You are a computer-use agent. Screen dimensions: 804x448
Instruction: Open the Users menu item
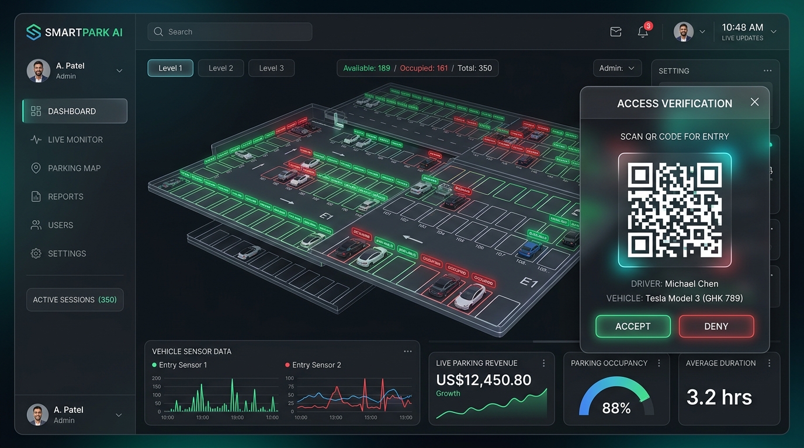coord(75,225)
